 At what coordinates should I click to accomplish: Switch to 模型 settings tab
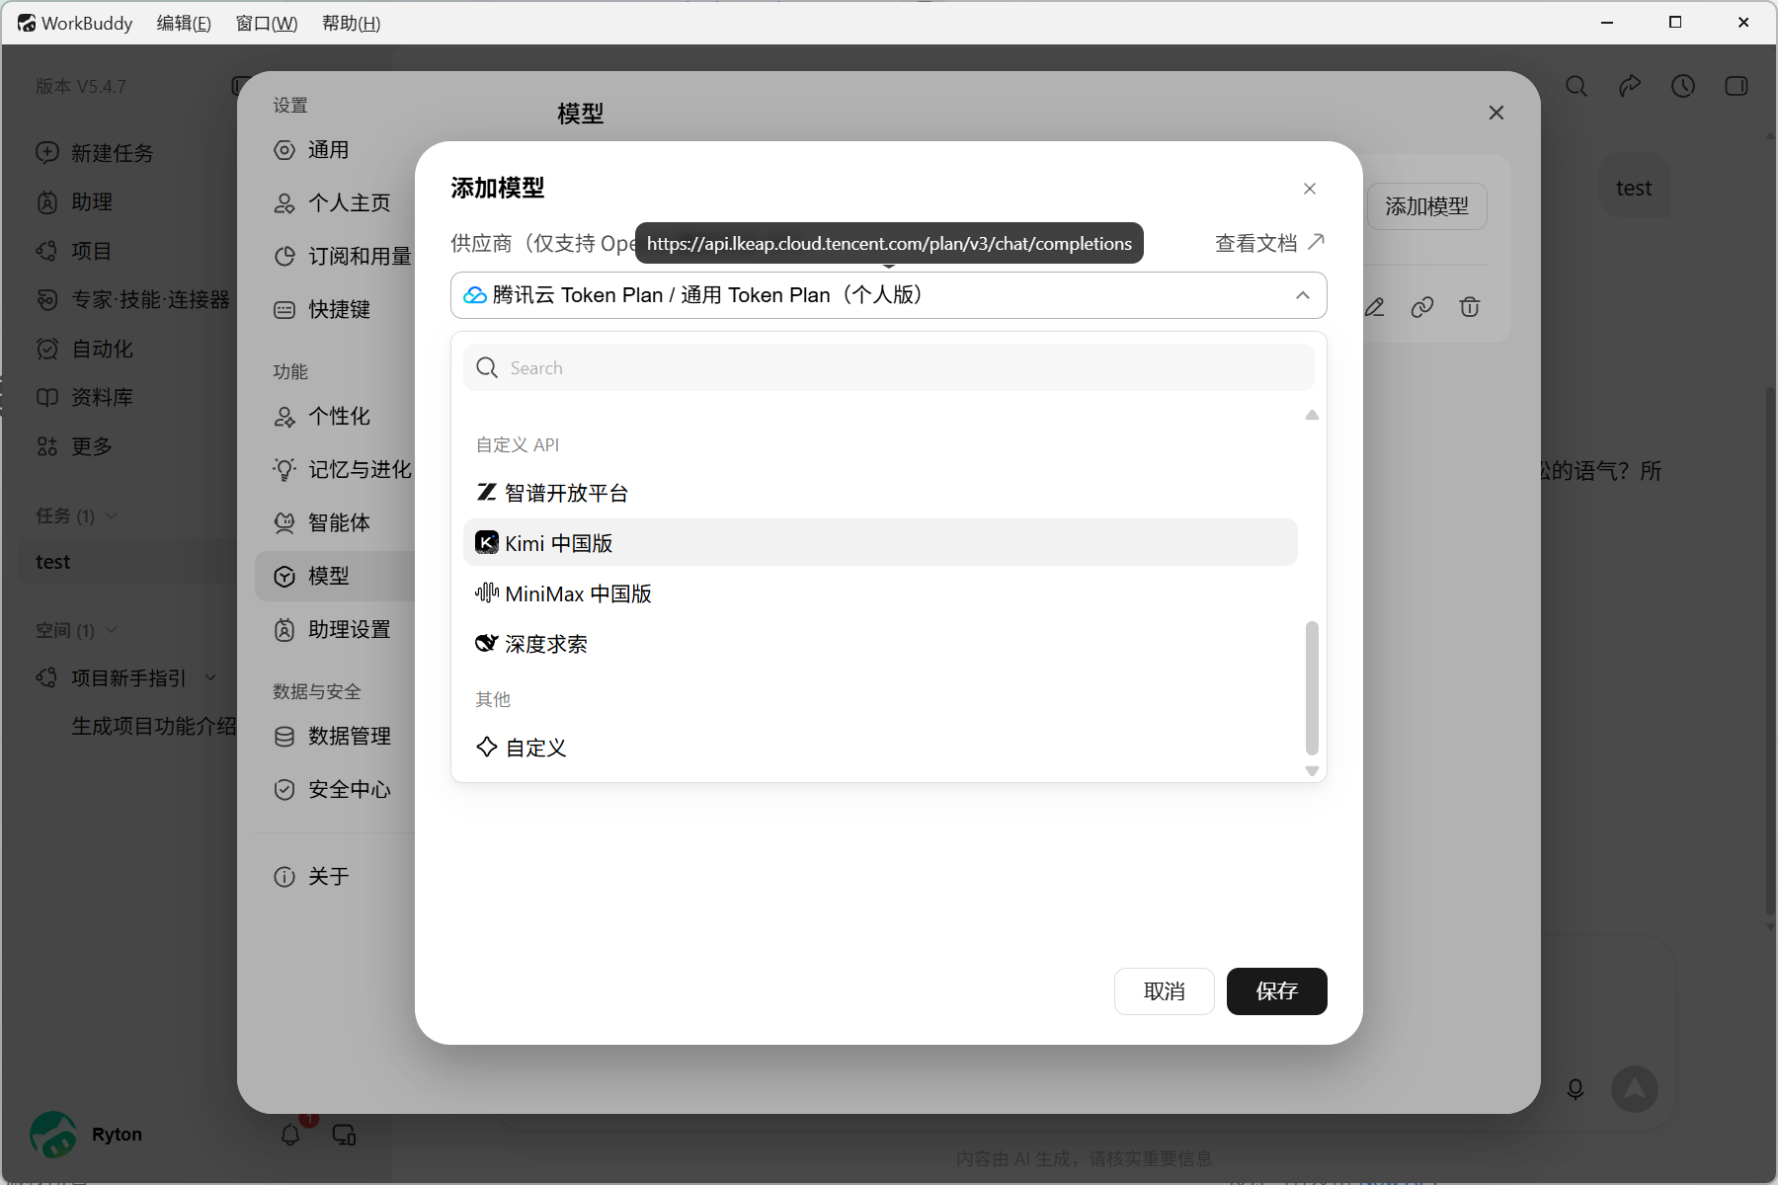(335, 577)
